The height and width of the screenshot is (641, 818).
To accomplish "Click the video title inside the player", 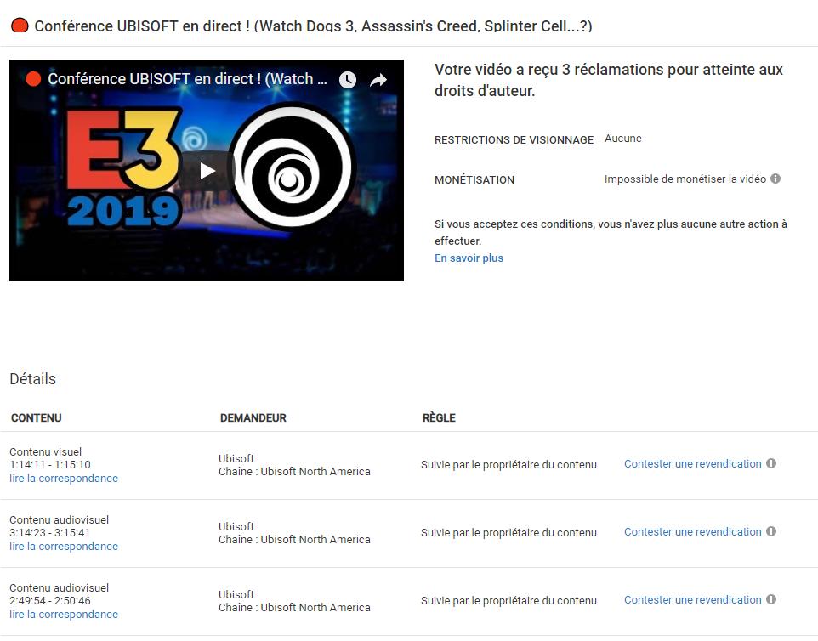I will click(187, 79).
